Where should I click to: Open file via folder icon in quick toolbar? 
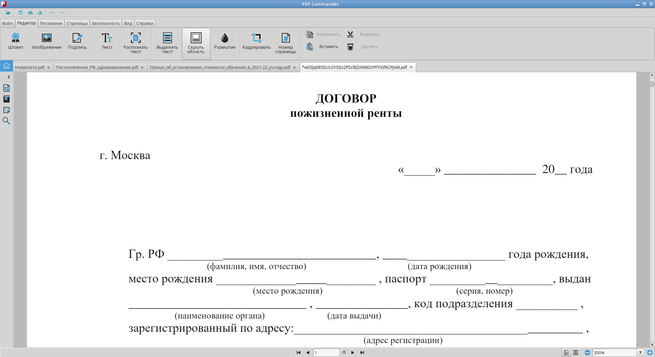click(x=8, y=13)
